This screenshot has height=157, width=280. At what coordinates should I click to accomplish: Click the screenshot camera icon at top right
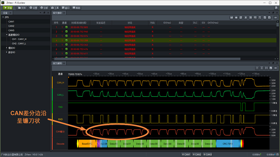click(x=276, y=8)
